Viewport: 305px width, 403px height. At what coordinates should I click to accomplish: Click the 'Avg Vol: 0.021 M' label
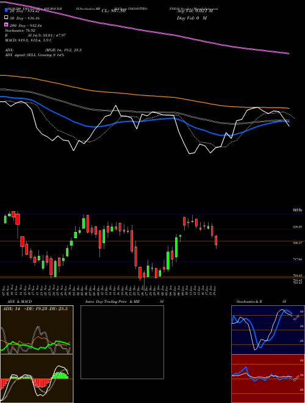tap(195, 11)
